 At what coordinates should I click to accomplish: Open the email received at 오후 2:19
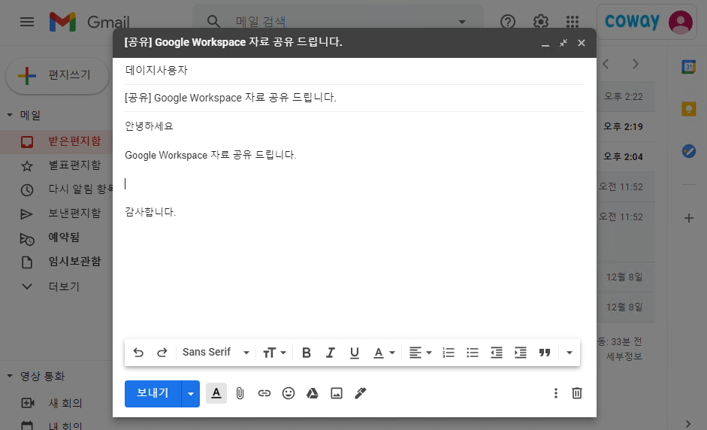click(627, 127)
